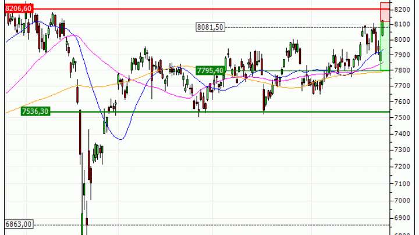Click the 7800 axis tick label

coord(402,70)
